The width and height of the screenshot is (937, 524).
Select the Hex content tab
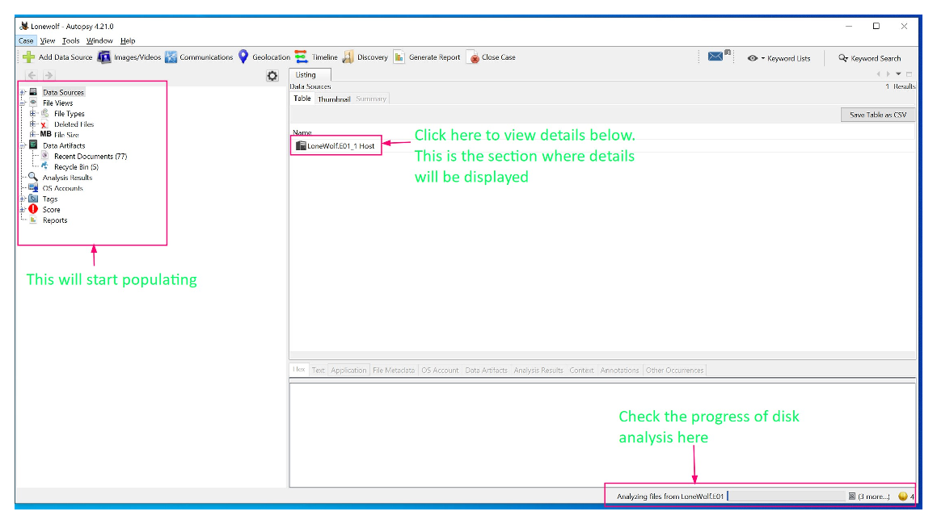(299, 370)
